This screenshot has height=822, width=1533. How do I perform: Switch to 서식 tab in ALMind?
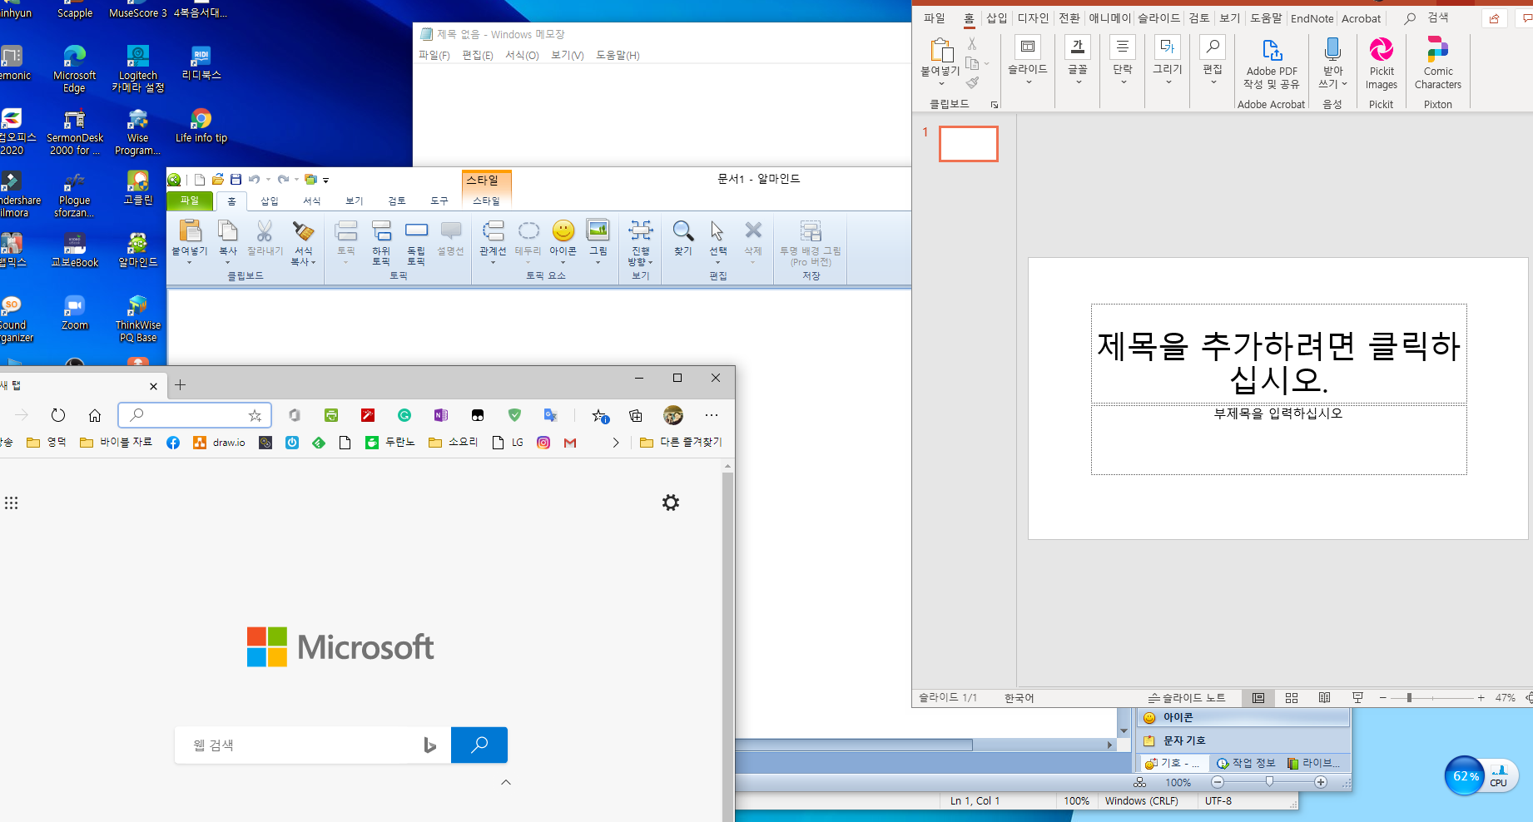pyautogui.click(x=312, y=201)
